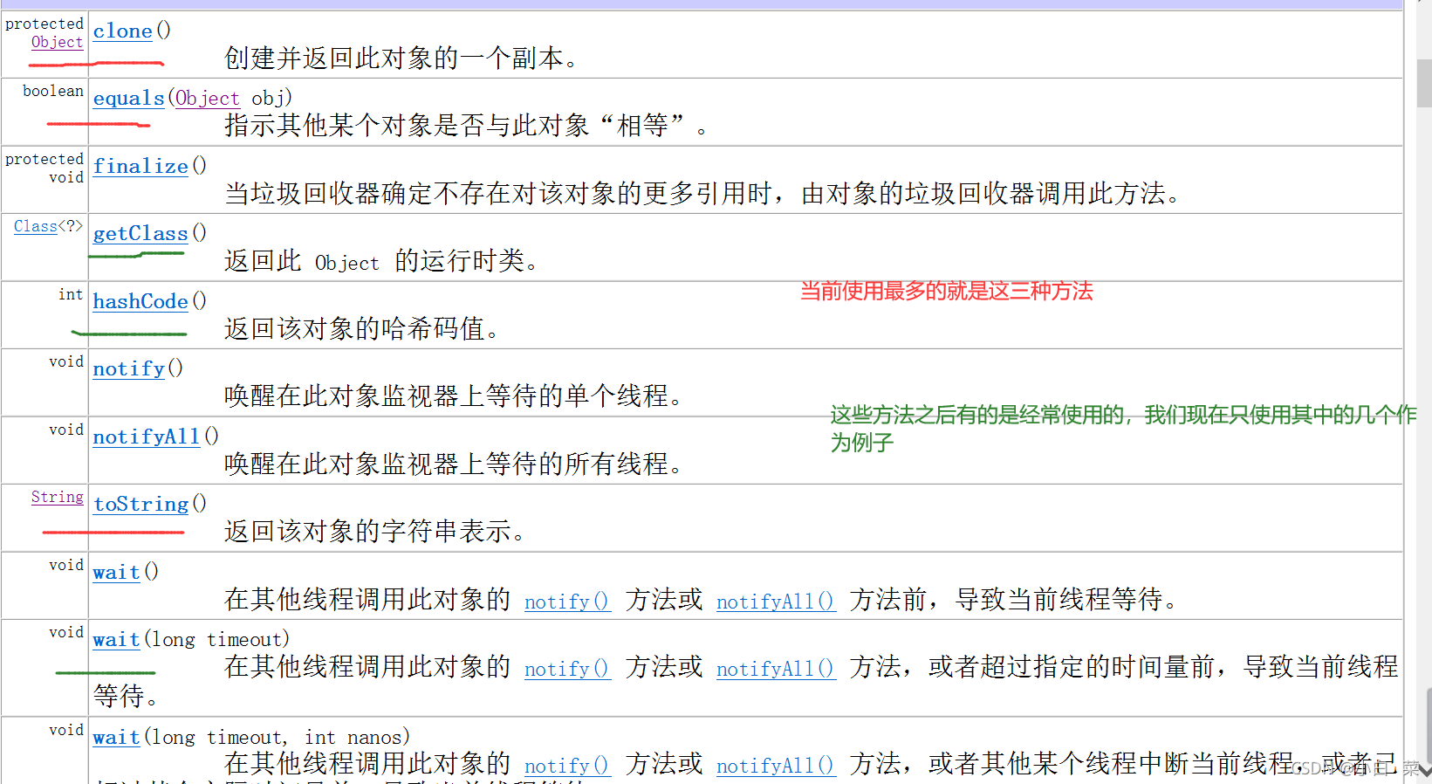Open the equals method link

click(x=129, y=99)
